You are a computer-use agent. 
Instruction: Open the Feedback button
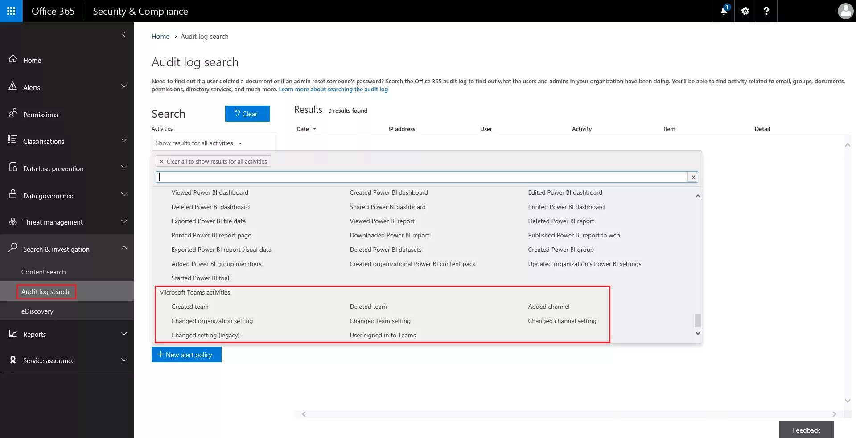tap(806, 430)
